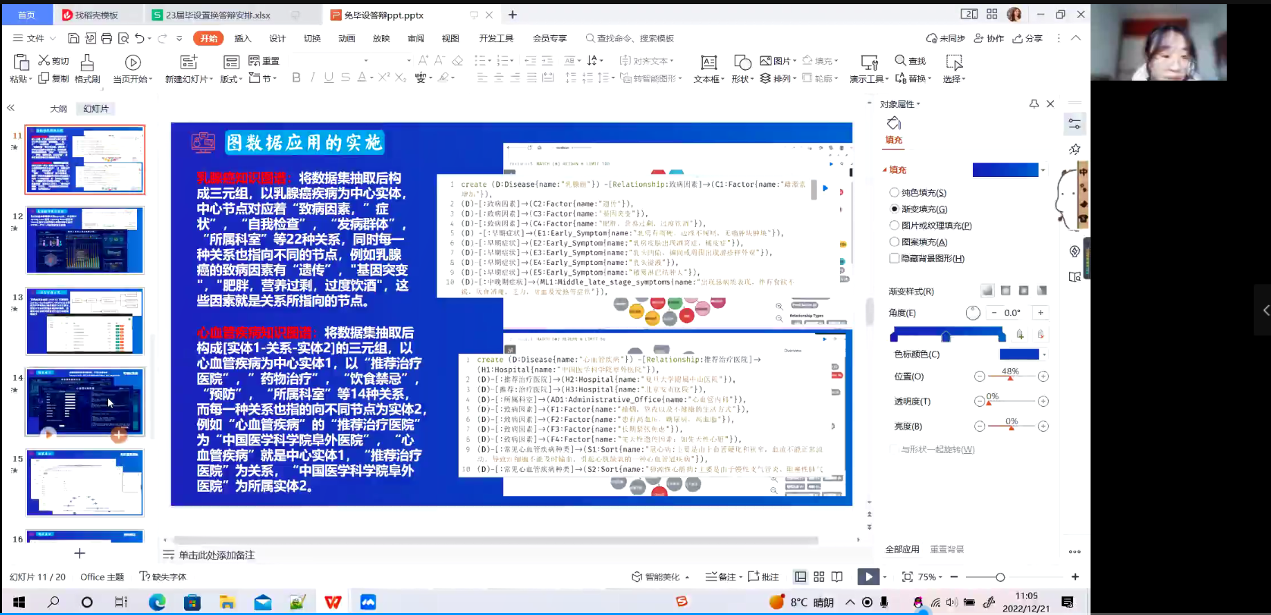Click the Cut (剪切) tool
This screenshot has height=615, width=1271.
click(53, 61)
